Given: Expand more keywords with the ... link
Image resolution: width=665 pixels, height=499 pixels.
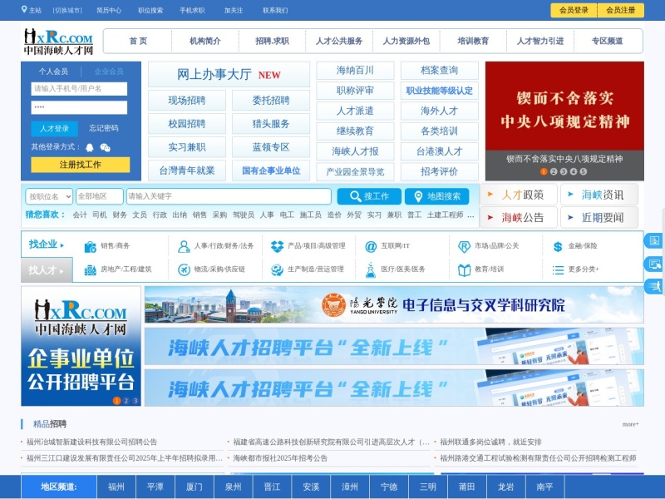Looking at the screenshot, I should coord(470,215).
